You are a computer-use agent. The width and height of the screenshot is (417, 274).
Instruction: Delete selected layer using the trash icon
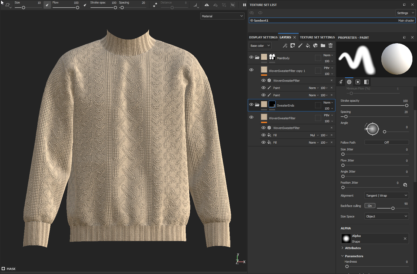(331, 45)
